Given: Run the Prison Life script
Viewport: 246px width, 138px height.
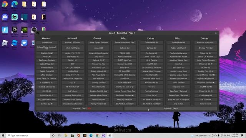Looking at the screenshot, I should click(x=47, y=57).
